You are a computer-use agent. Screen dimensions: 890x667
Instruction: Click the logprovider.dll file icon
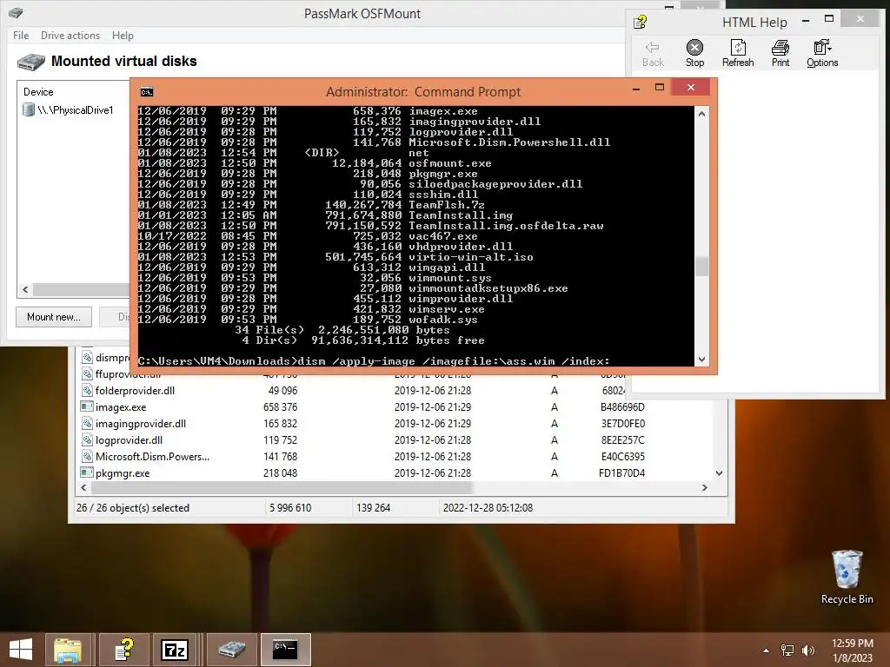pyautogui.click(x=87, y=439)
